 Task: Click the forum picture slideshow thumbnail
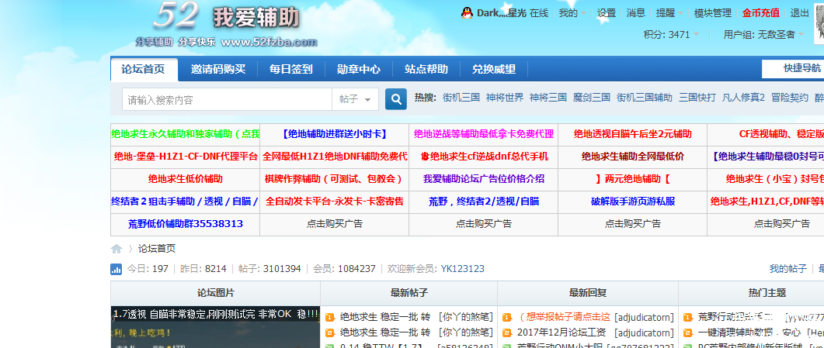(x=215, y=328)
